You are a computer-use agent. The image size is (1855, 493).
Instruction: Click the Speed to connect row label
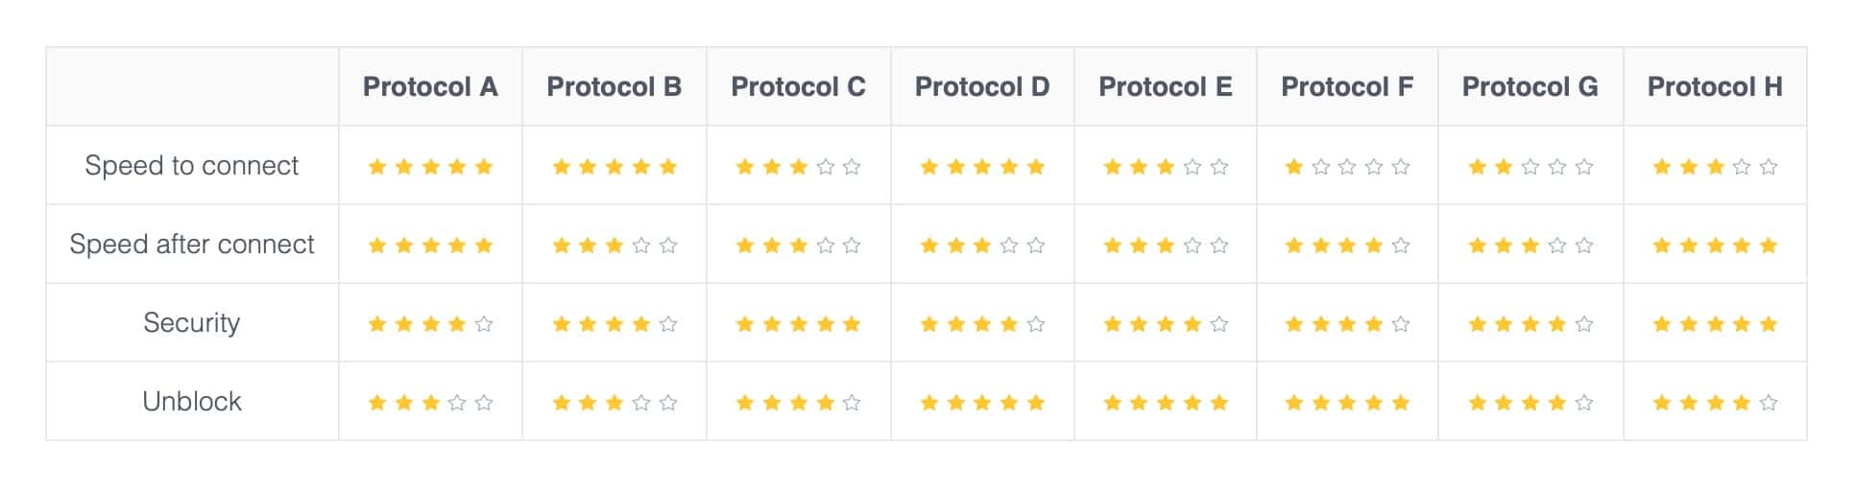pos(192,166)
